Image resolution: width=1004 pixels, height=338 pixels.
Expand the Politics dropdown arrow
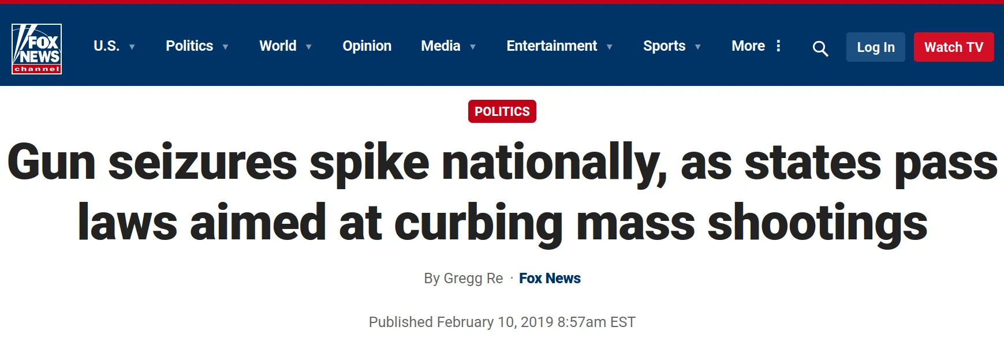[x=226, y=47]
